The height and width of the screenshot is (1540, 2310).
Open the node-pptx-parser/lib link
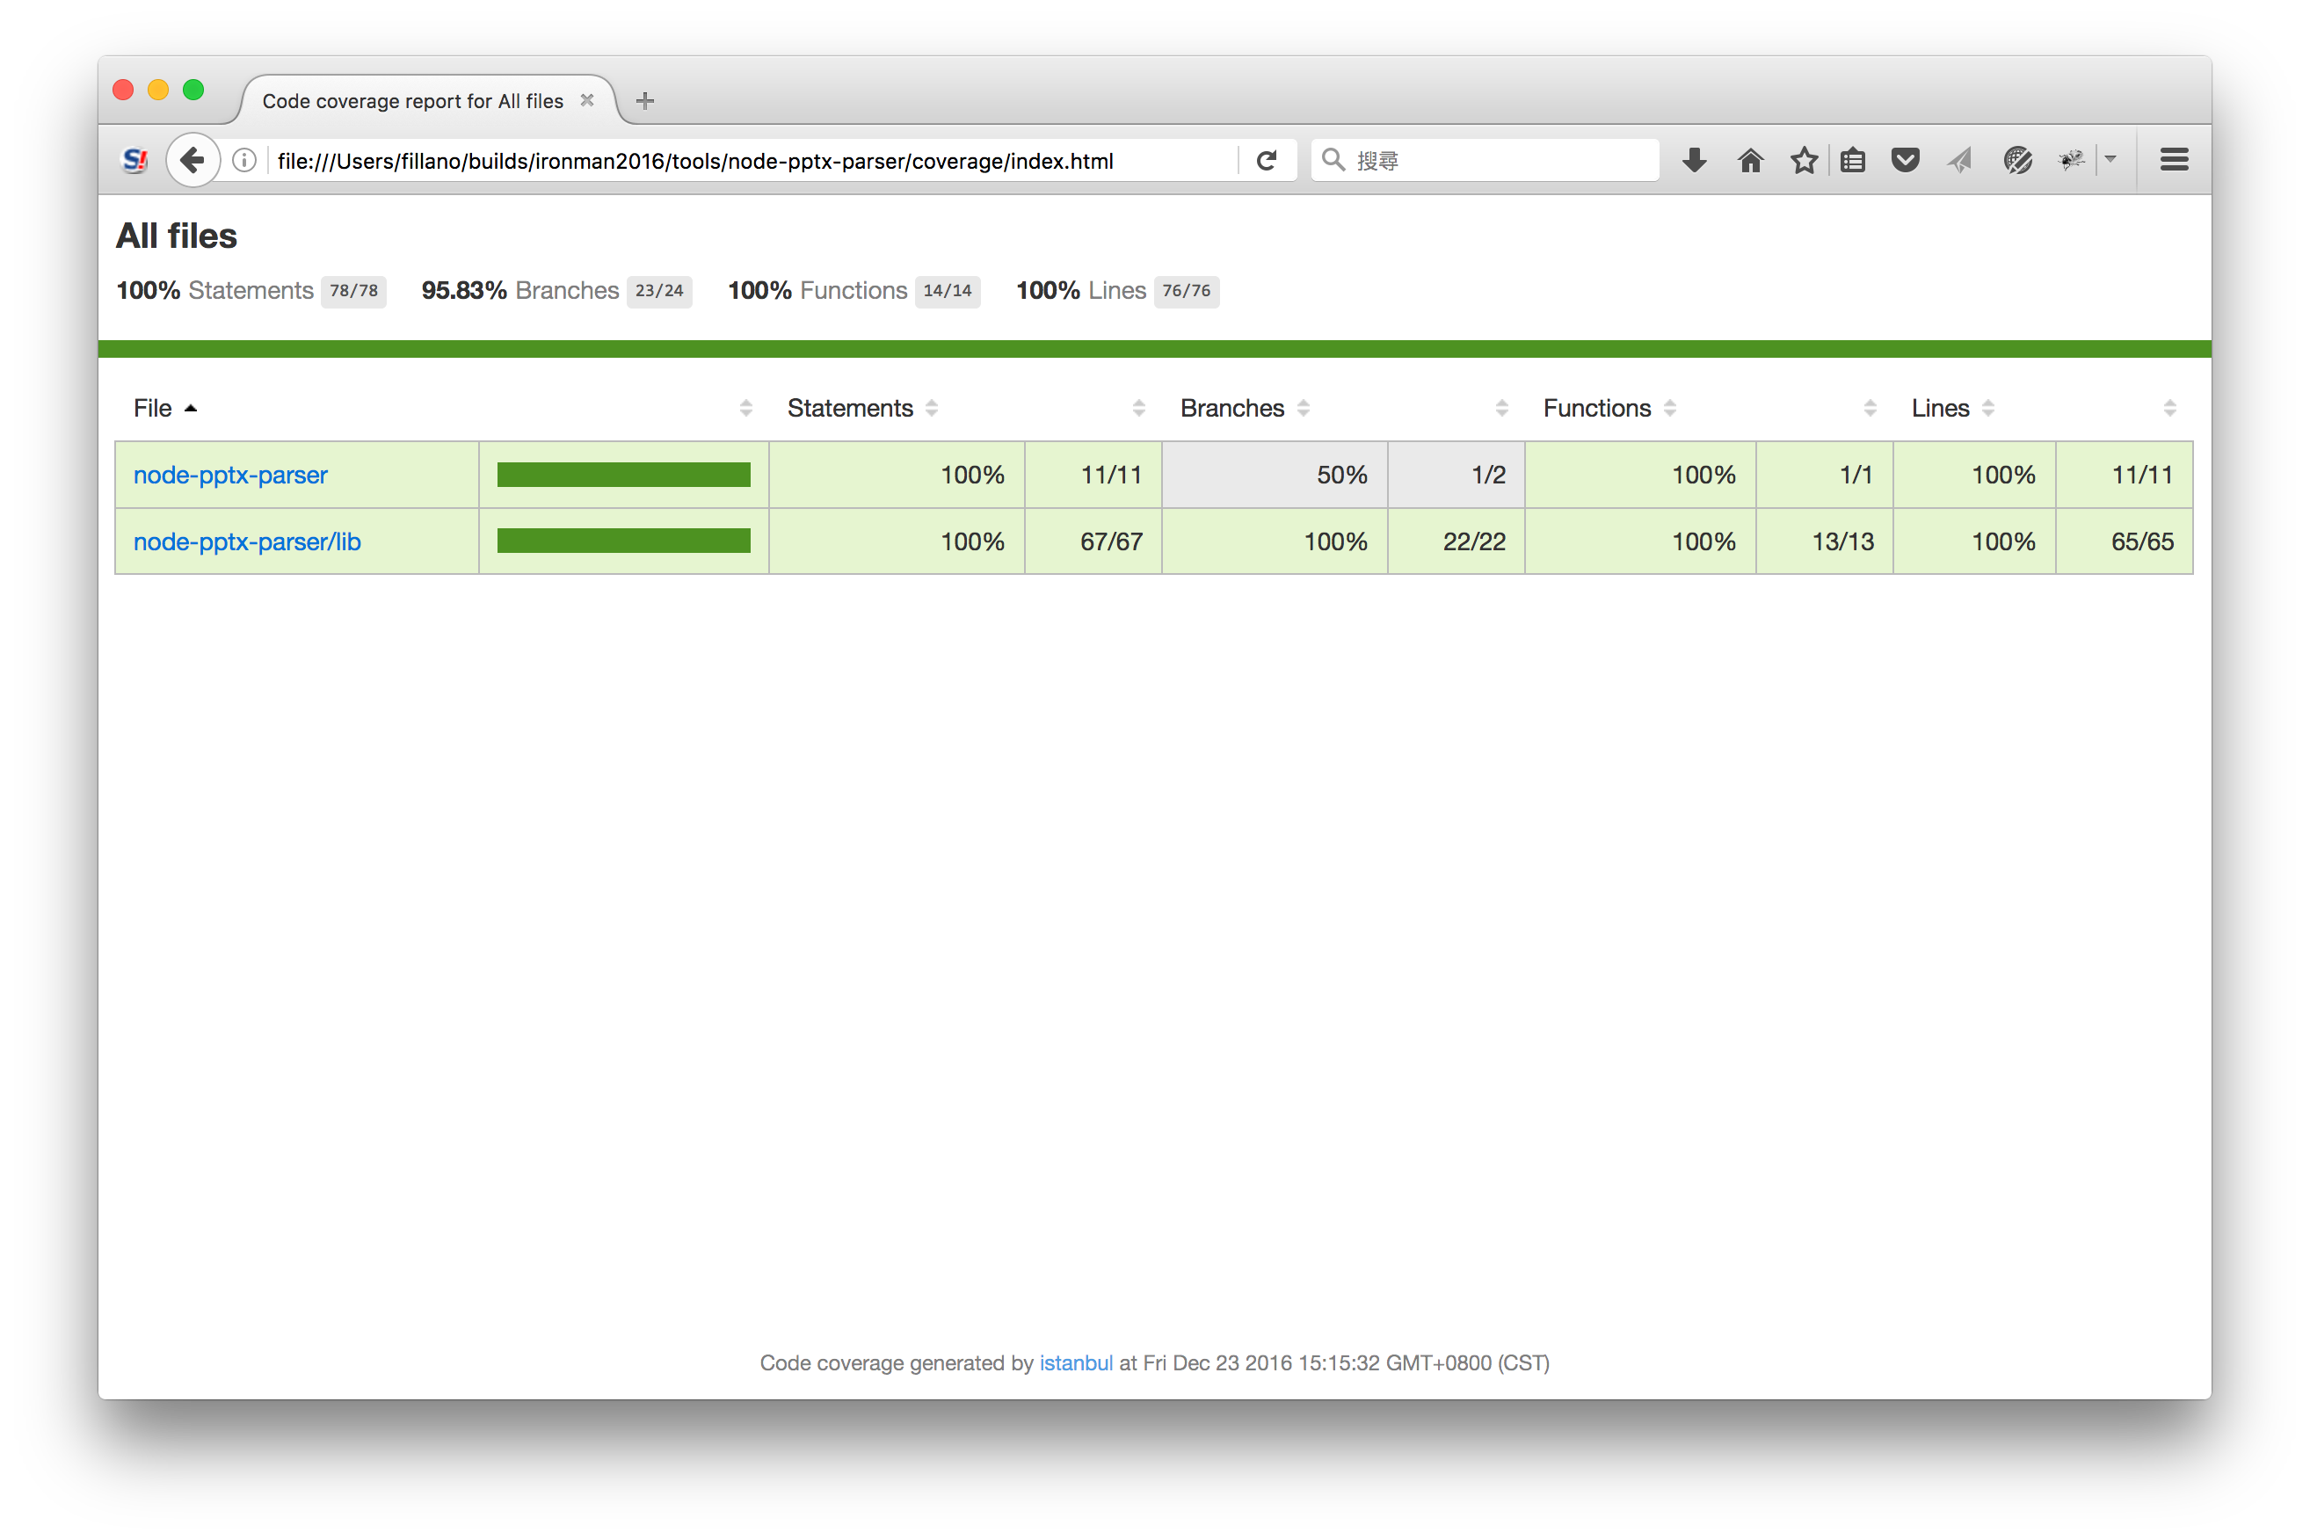pos(248,541)
